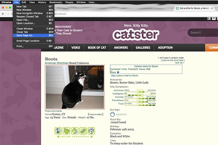
Task: Click the Boots name heading
Action: 51,59
